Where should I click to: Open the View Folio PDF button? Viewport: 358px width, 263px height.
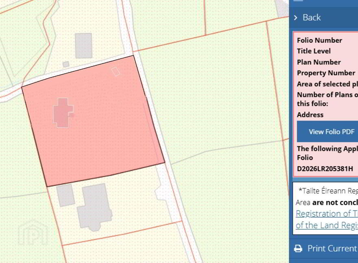pyautogui.click(x=327, y=132)
